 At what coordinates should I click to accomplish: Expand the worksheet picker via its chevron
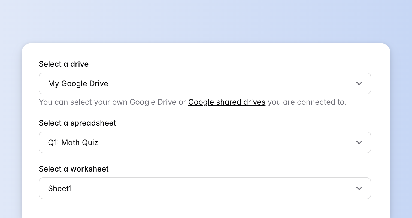(359, 188)
